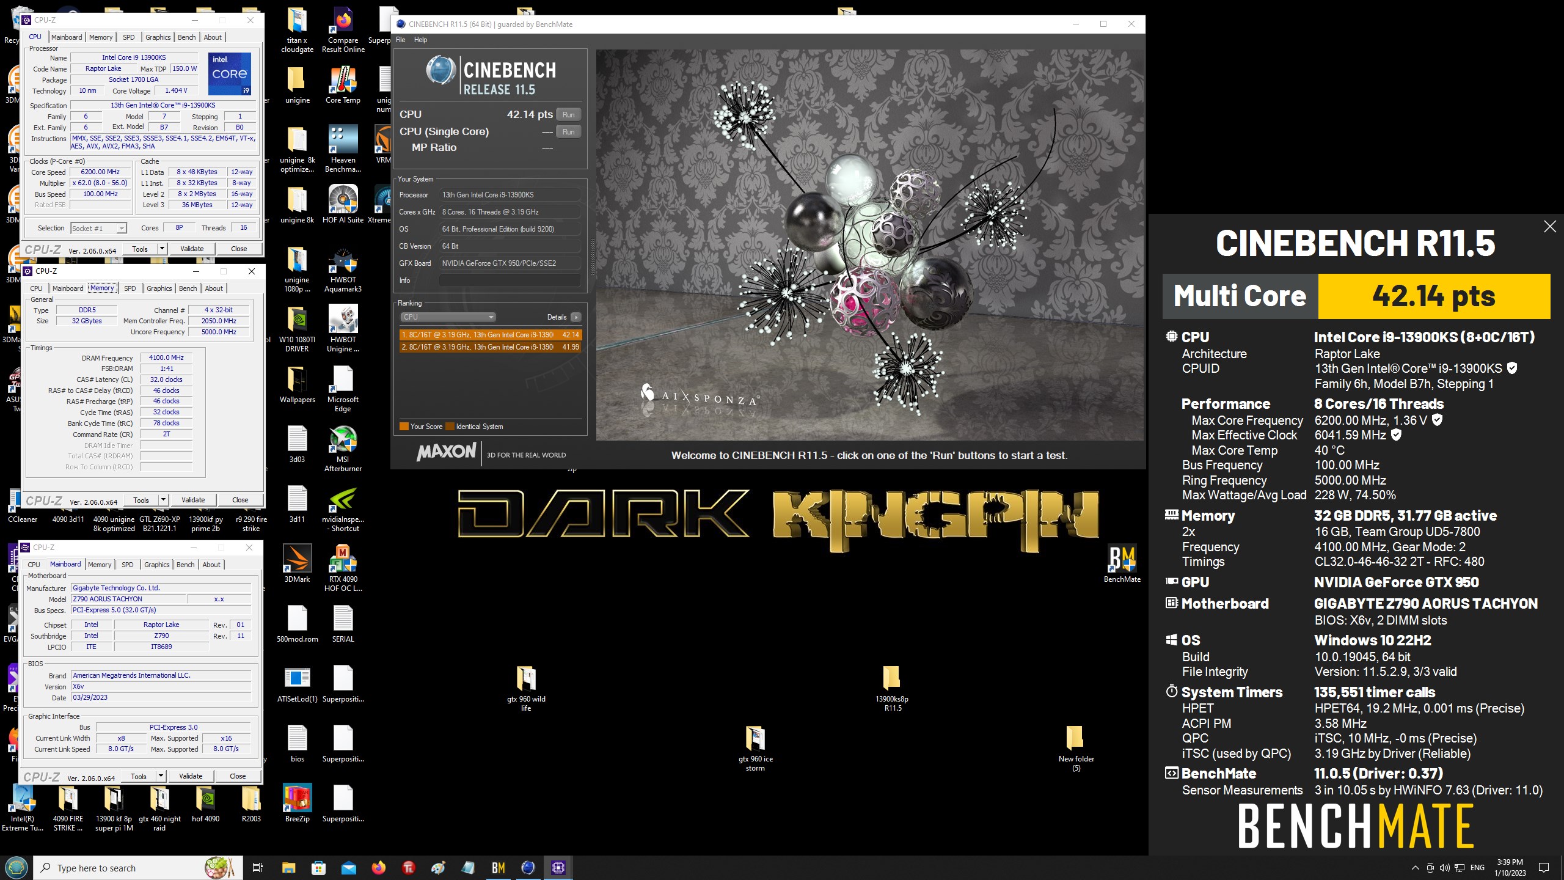
Task: Click Validate in CPU-Z CPU window
Action: tap(192, 249)
